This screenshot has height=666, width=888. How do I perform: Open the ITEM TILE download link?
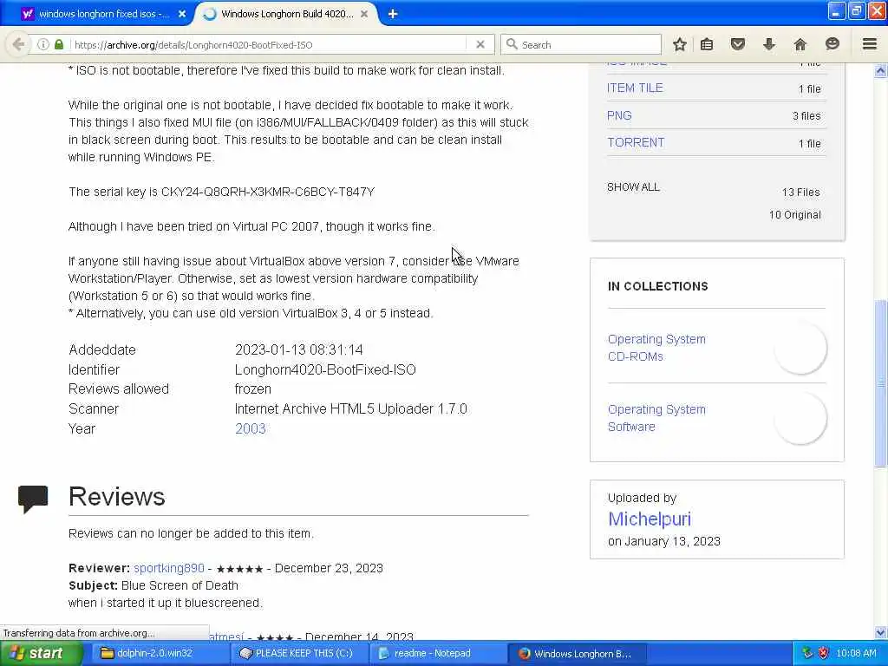pos(634,88)
